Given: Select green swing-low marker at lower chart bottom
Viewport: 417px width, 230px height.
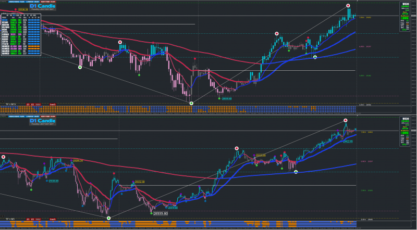Looking at the screenshot, I should tap(108, 218).
